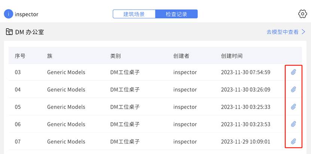Screen dimensions: 311x154
Task: Open attachment for record 04
Action: (x=293, y=89)
